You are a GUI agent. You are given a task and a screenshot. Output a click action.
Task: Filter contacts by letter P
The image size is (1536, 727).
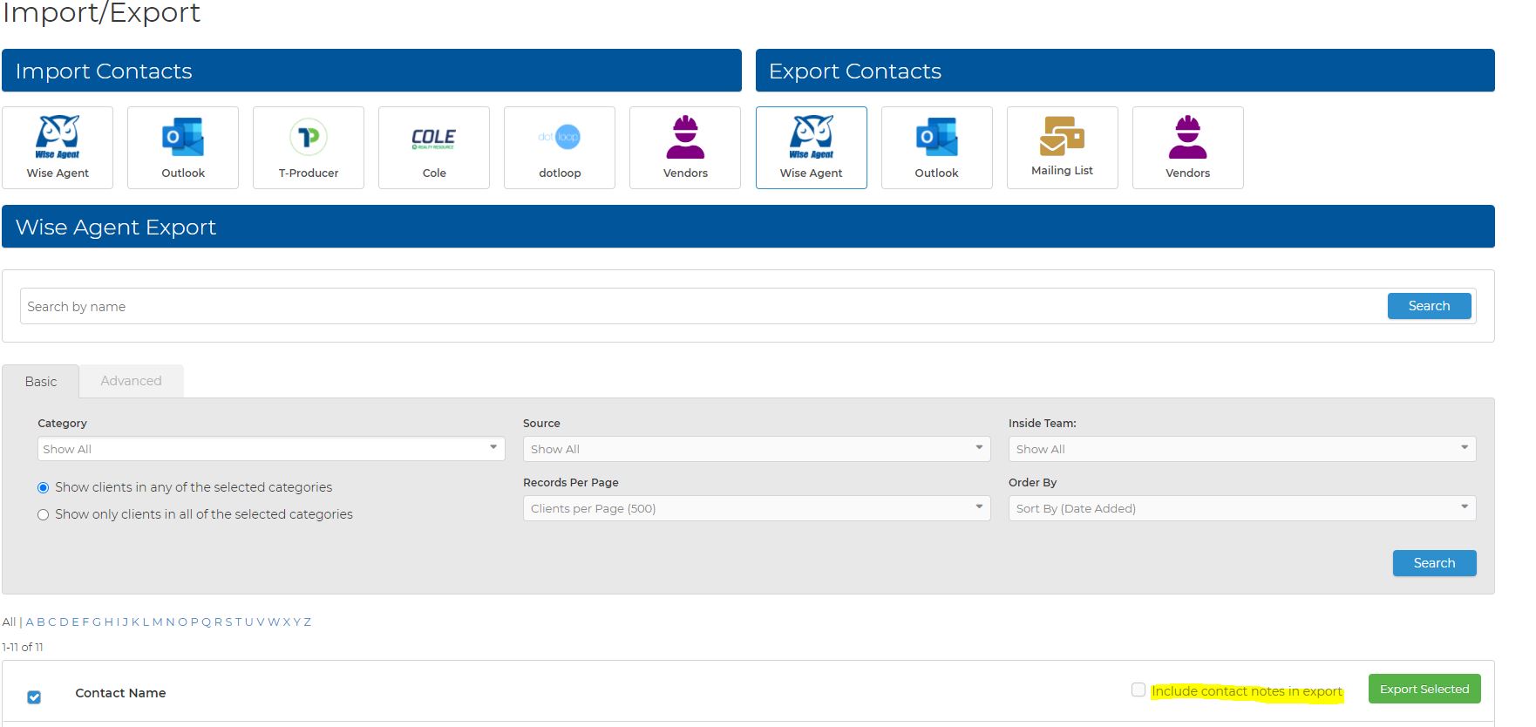(194, 622)
